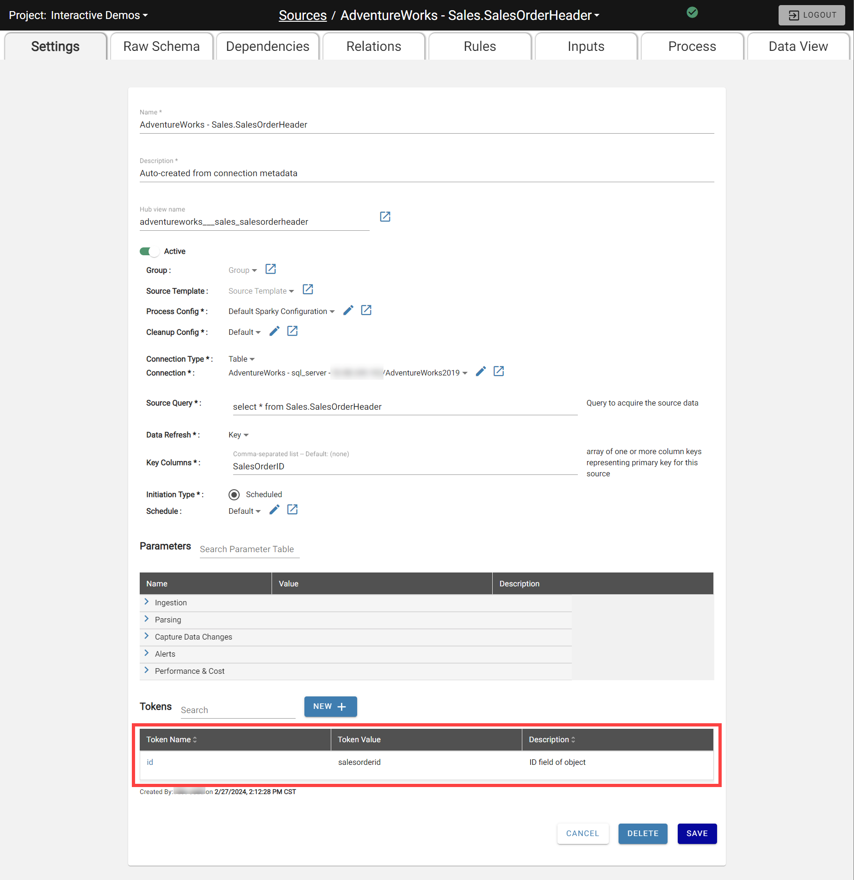The image size is (854, 880).
Task: Open hub view name external link icon
Action: coord(385,216)
